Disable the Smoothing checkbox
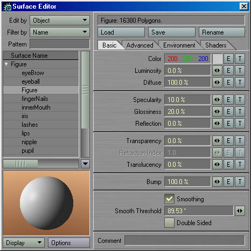Screen dimensions: 251x251 [169, 199]
